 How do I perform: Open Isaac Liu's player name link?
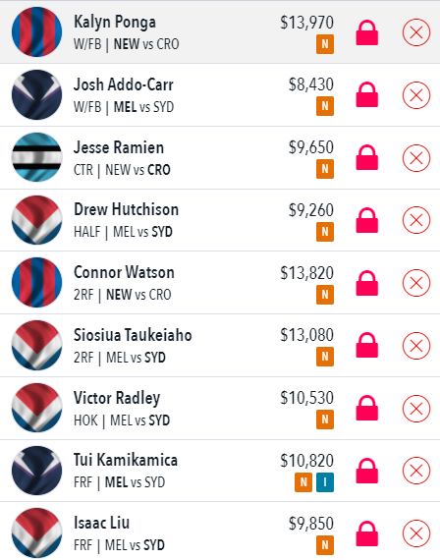click(101, 523)
